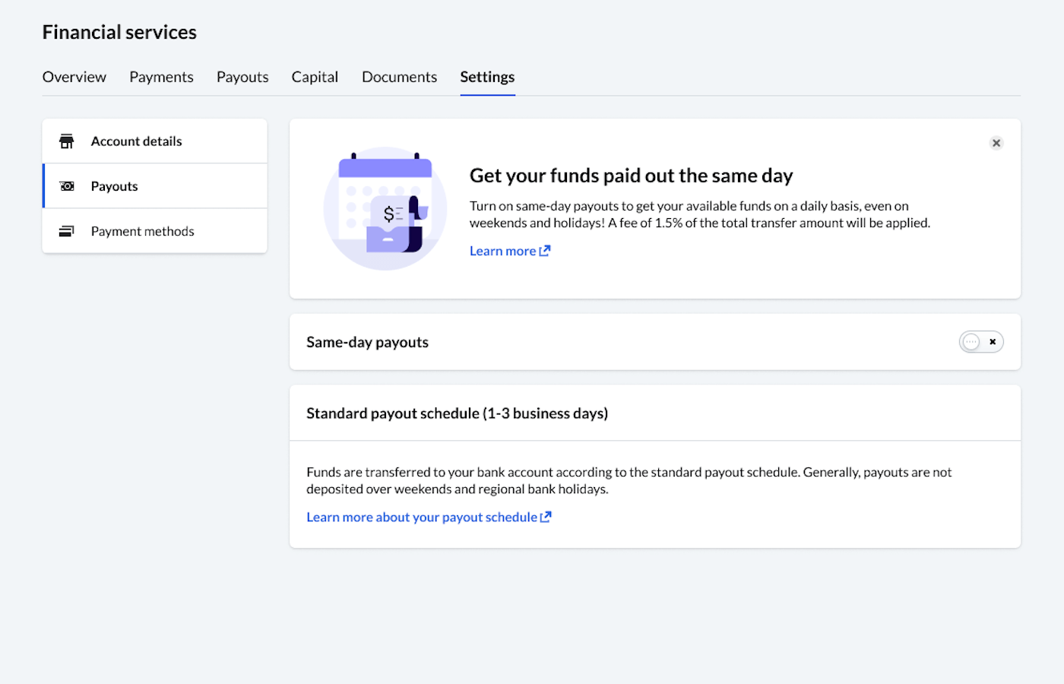The image size is (1064, 684).
Task: Toggle same-day payouts on the settings card
Action: tap(981, 341)
